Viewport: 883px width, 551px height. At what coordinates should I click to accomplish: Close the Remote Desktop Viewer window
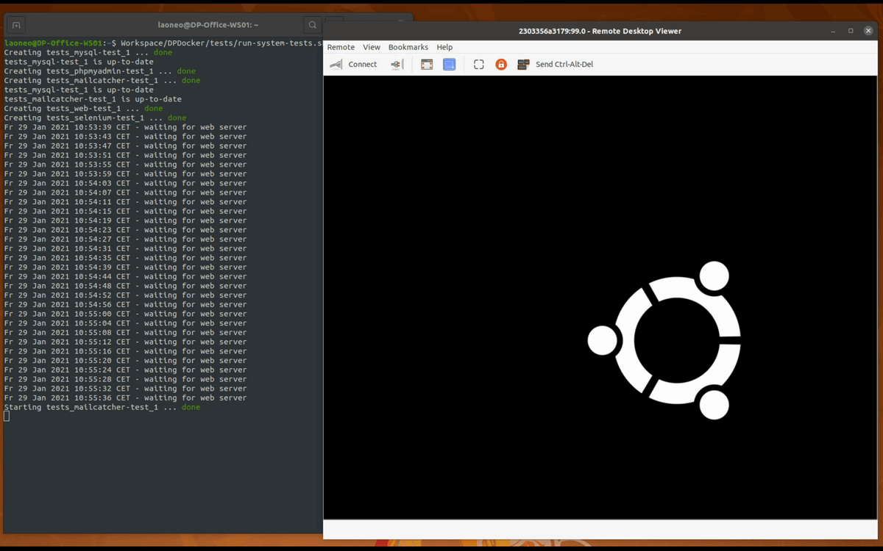pos(869,31)
